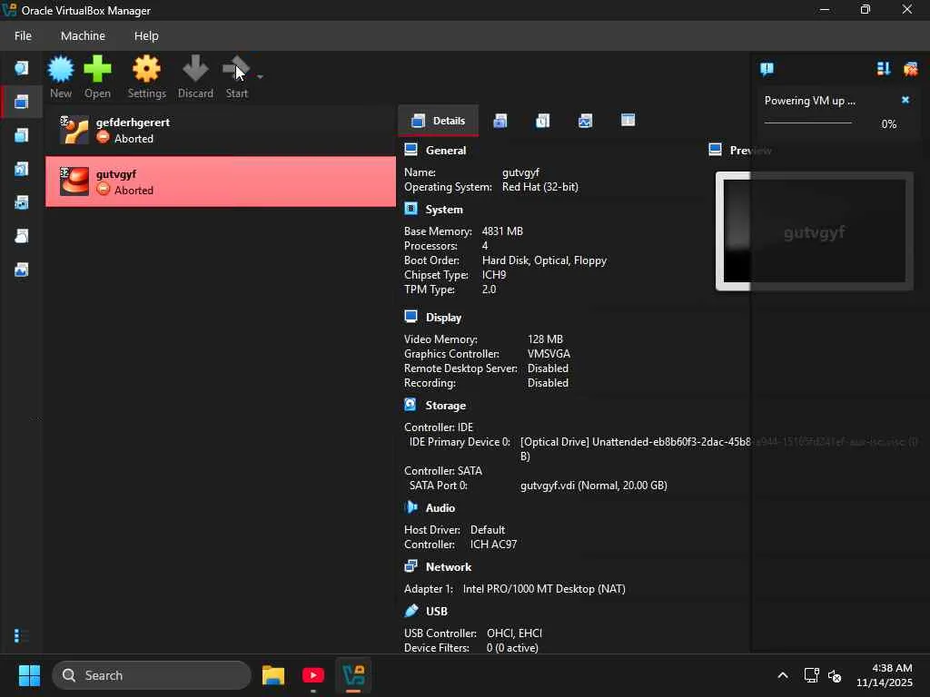Toggle notification sort order icon

point(883,69)
